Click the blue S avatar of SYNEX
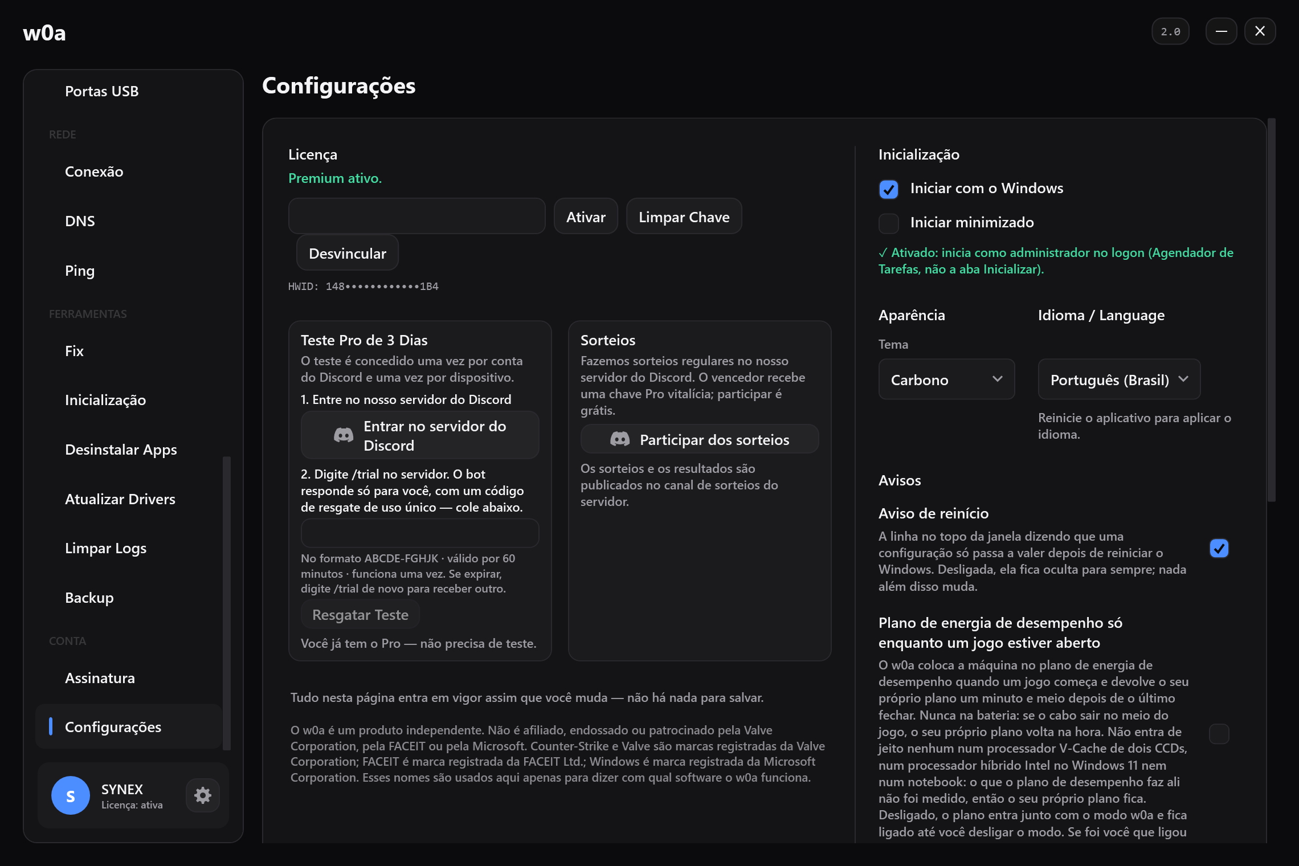Image resolution: width=1299 pixels, height=866 pixels. point(71,795)
